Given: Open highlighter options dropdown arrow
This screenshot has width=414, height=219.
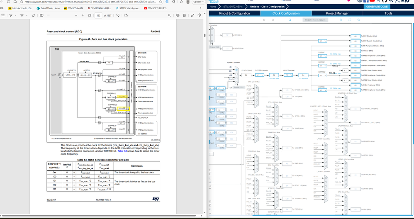Looking at the screenshot, I should 16,15.
